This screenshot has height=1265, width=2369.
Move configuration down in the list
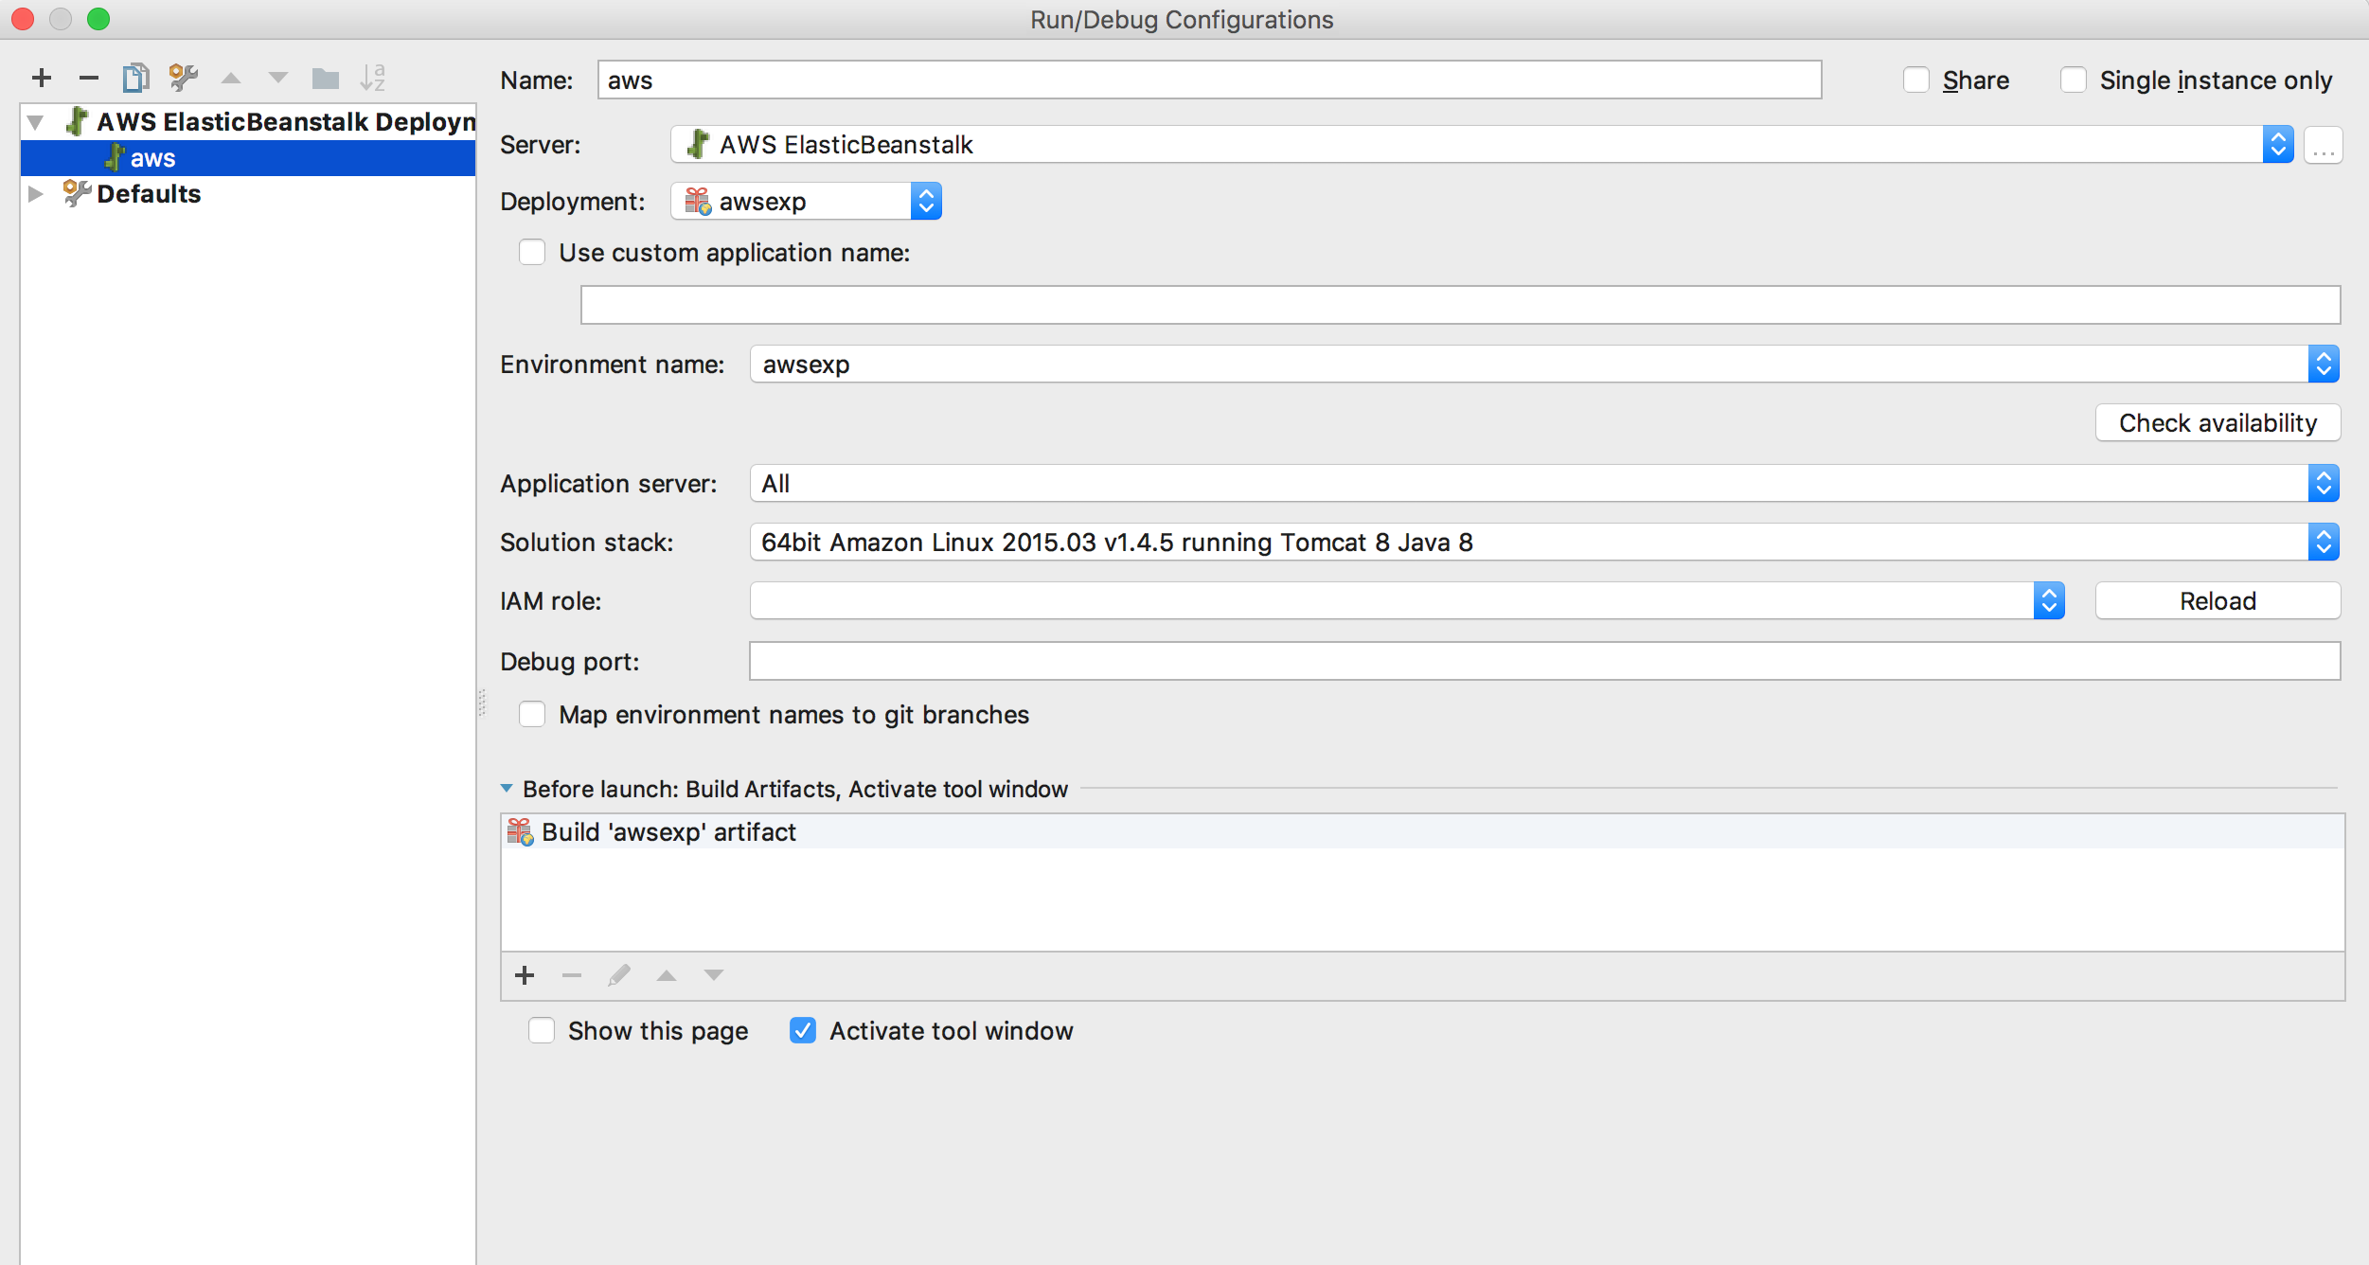coord(278,78)
